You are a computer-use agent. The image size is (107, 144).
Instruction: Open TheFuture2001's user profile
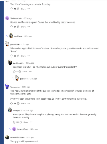(16, 18)
